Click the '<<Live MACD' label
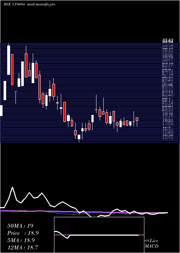Viewport: 180px width, 253px height. click(x=152, y=243)
